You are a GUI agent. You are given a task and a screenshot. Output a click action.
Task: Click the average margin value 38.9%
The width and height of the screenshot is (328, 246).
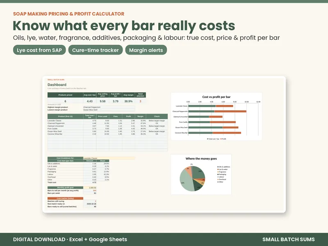pyautogui.click(x=128, y=101)
